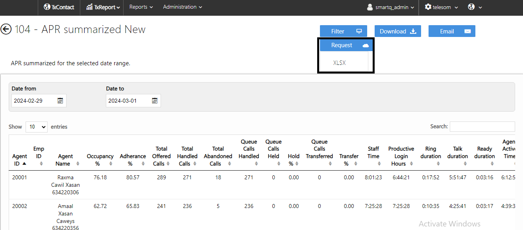Viewport: 523px width, 230px height.
Task: Open the Show entries count dropdown
Action: coord(37,127)
